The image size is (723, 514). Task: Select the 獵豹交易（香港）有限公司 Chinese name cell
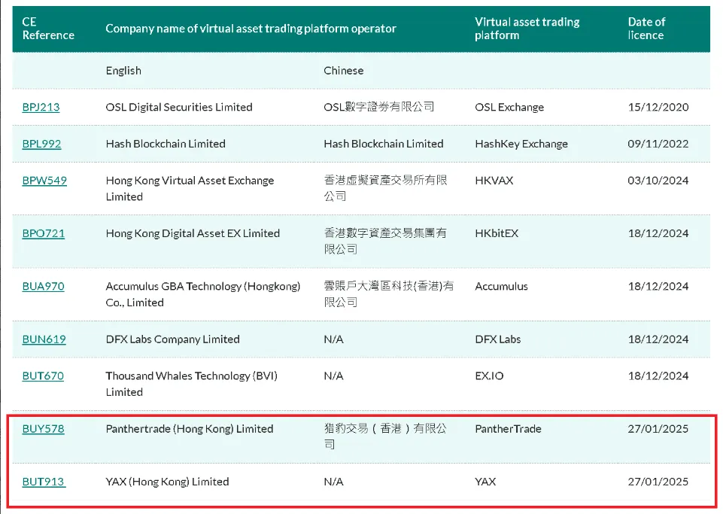click(385, 436)
